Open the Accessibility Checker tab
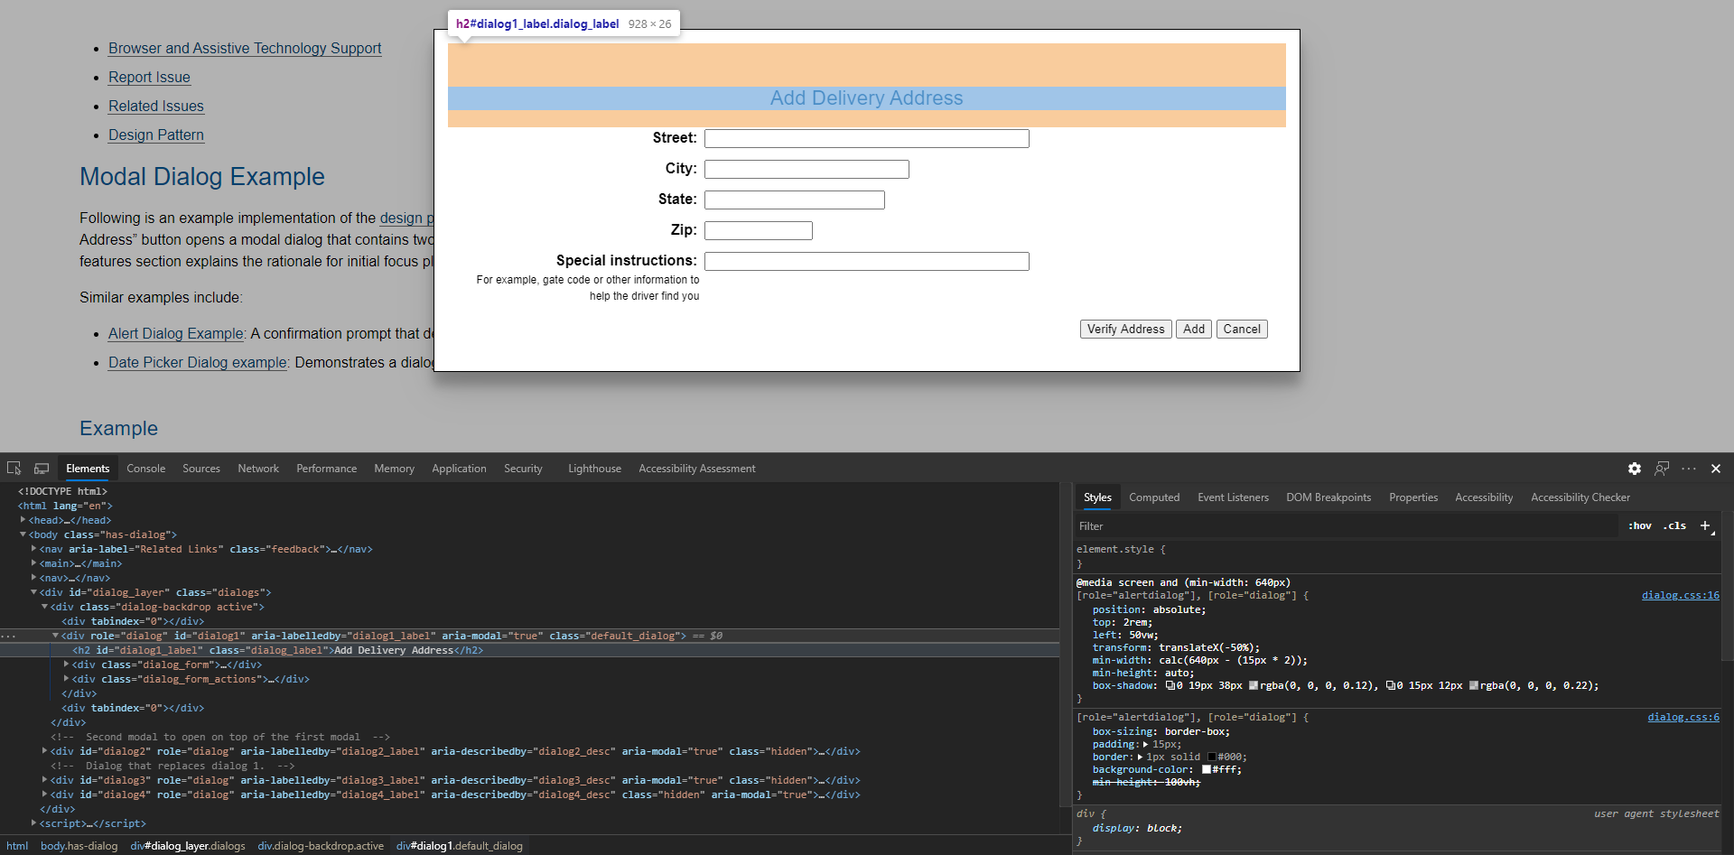 coord(1580,497)
